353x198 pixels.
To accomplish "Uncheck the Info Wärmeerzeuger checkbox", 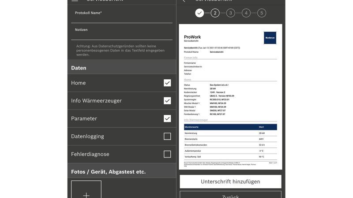I will [167, 101].
